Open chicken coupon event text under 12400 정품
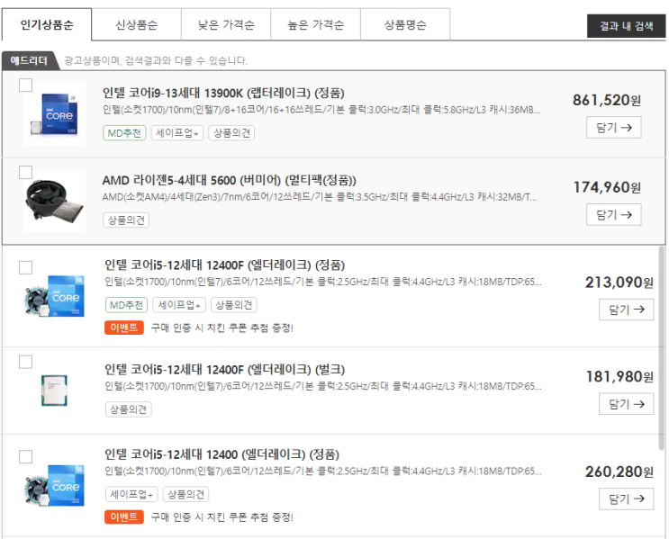 [221, 517]
